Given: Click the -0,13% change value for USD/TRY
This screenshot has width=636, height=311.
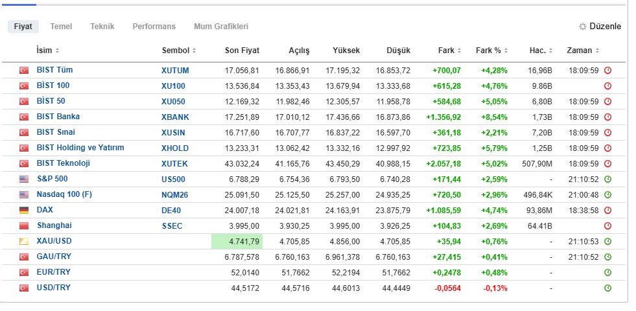Looking at the screenshot, I should pos(495,288).
